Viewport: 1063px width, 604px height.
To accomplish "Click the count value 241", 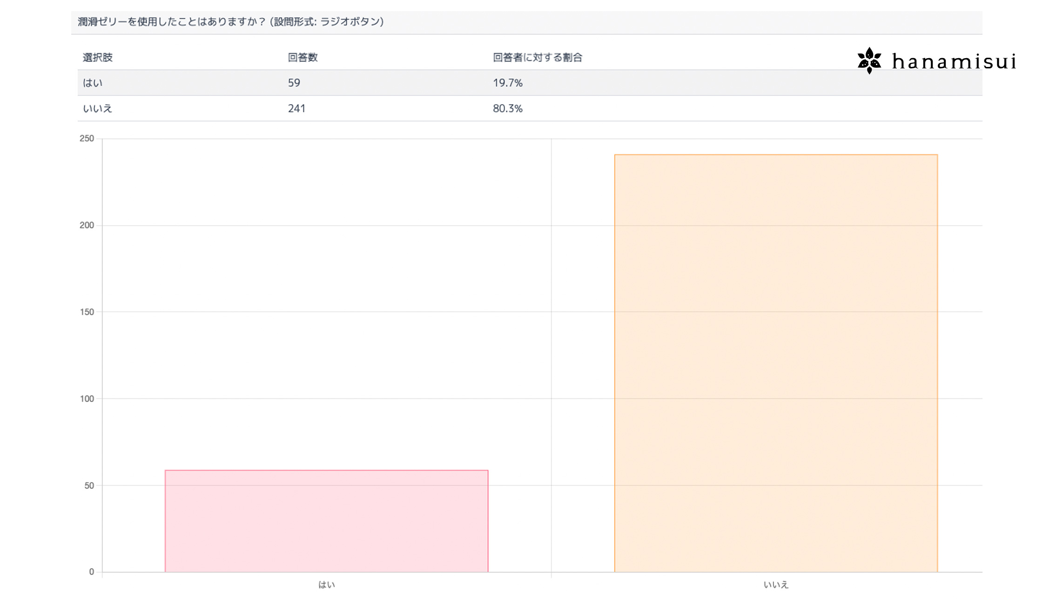I will [296, 108].
